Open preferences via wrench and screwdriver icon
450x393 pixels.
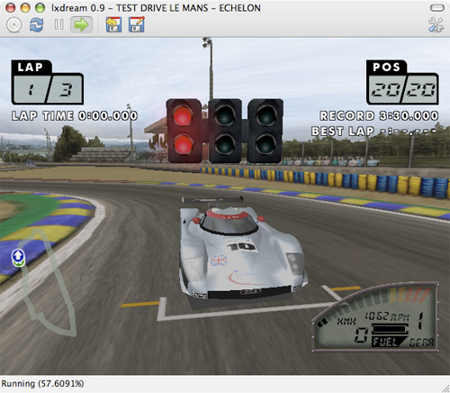[x=436, y=24]
